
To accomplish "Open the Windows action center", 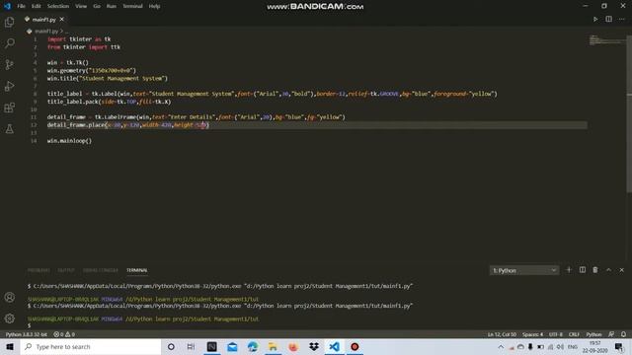I will (x=619, y=346).
